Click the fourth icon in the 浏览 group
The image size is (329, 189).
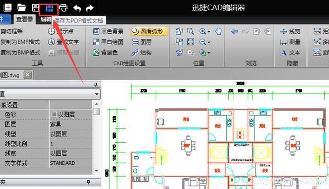pyautogui.click(x=268, y=32)
